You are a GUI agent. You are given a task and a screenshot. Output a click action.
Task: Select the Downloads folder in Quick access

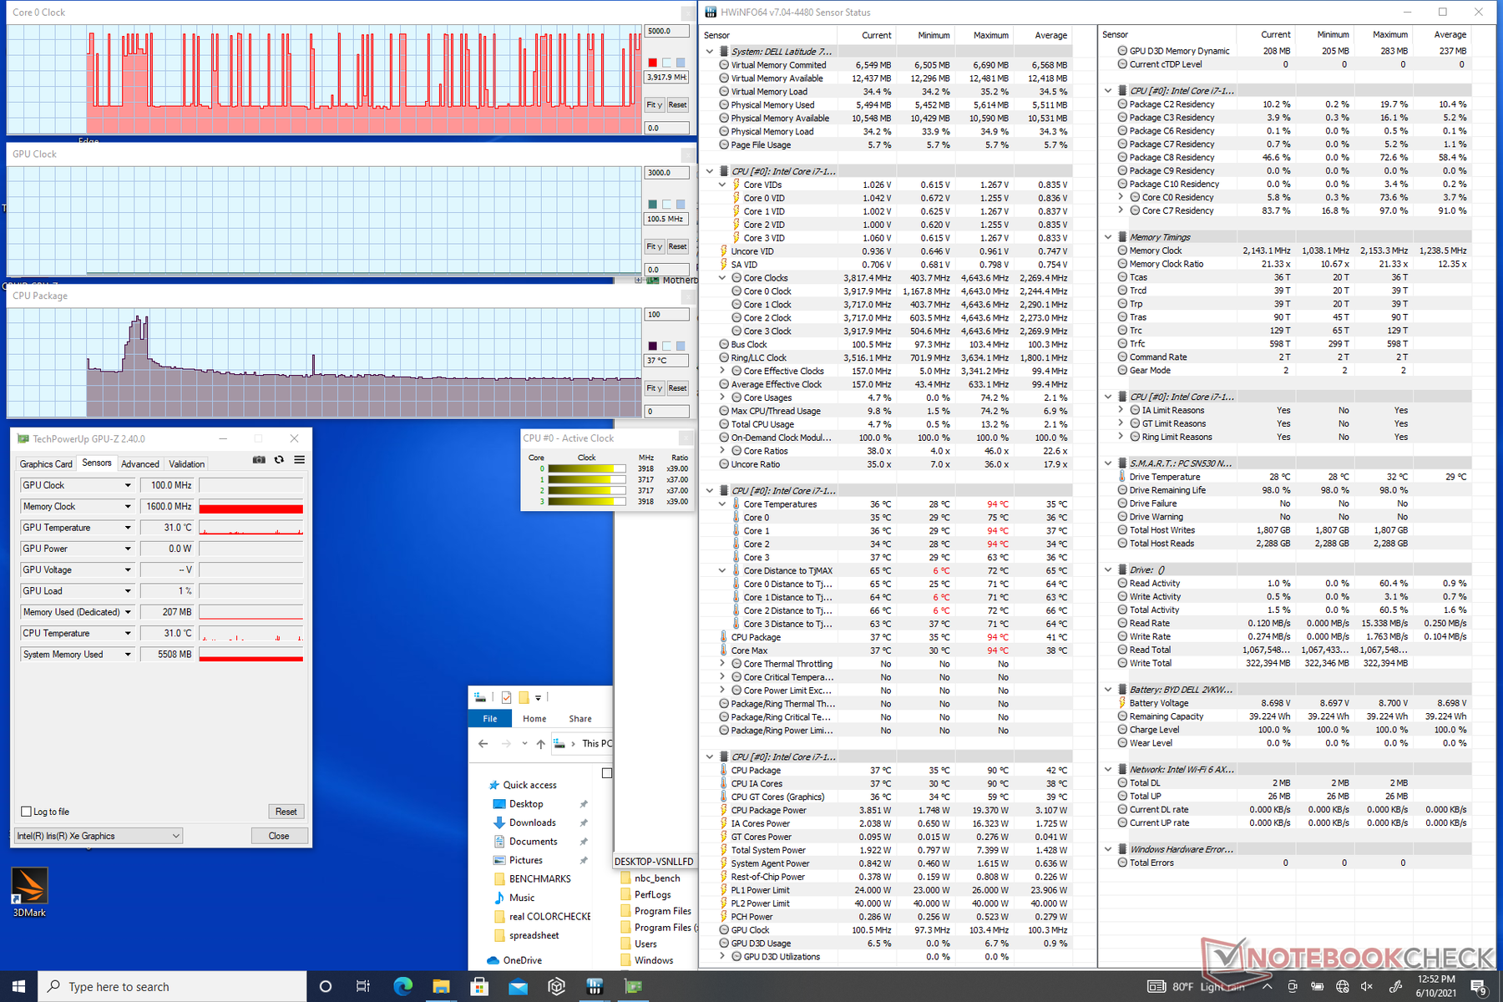tap(532, 822)
